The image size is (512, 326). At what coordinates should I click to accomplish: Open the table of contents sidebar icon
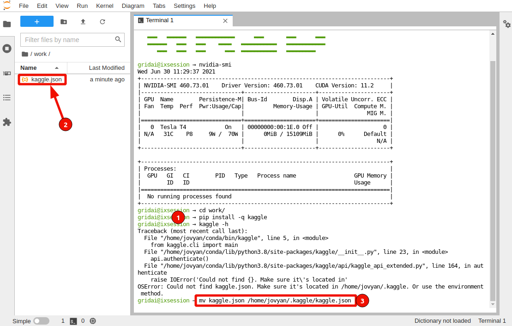pos(7,98)
